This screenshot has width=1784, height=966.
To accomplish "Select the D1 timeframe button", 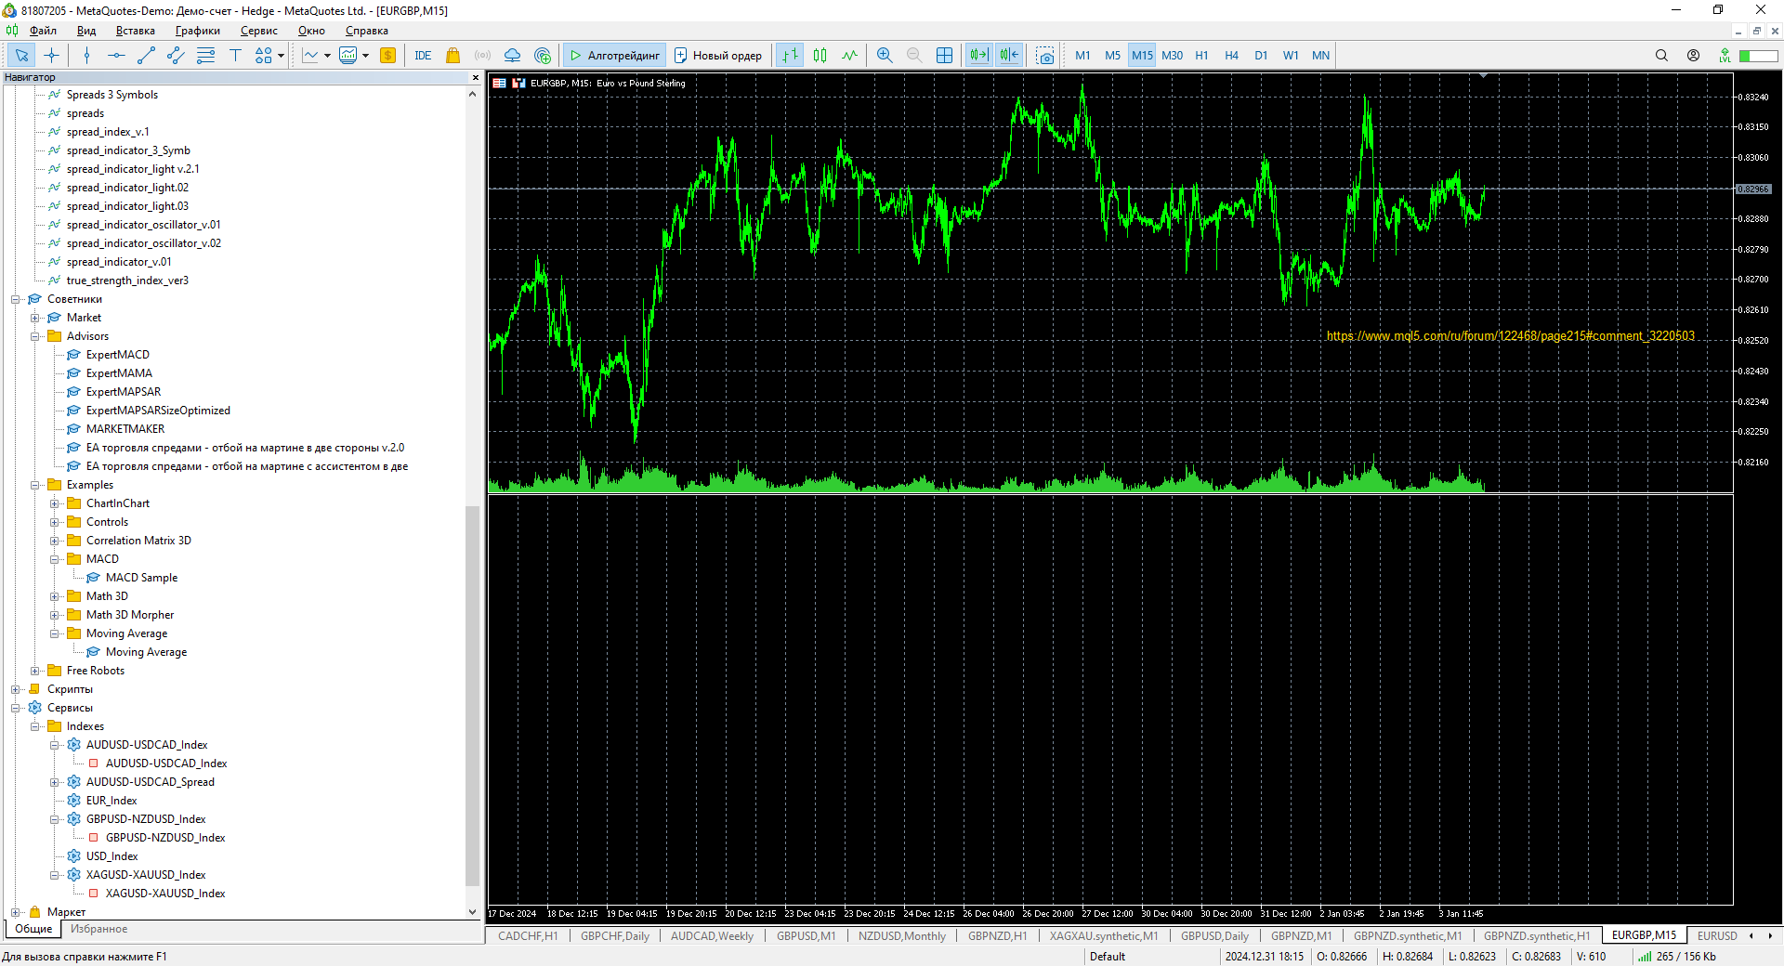I will pos(1261,56).
